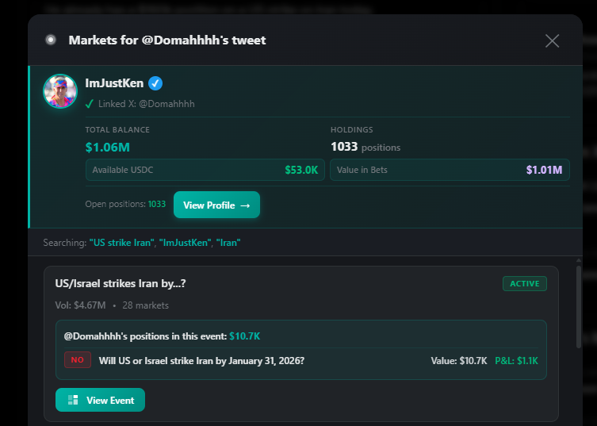
Task: Click ImJustKen's profile avatar
Action: pos(60,92)
